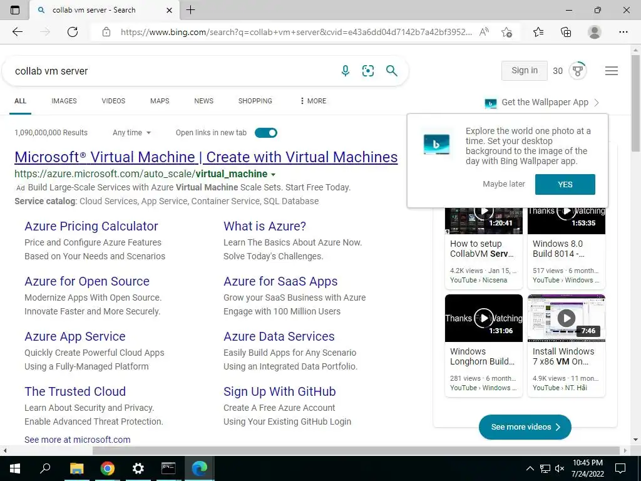The image size is (641, 481).
Task: Open the browser profile avatar
Action: click(594, 32)
